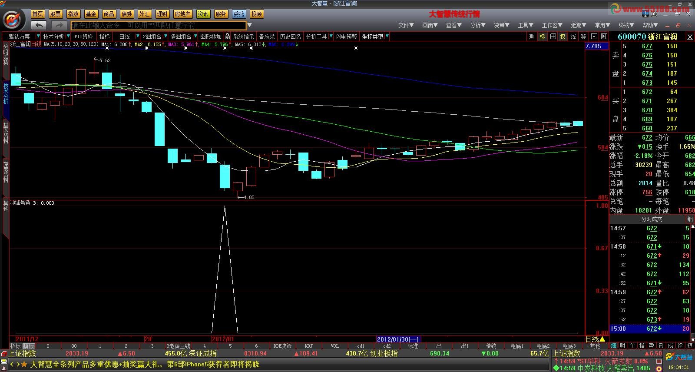Click the 房地产 real estate button
The width and height of the screenshot is (695, 372).
click(x=182, y=14)
